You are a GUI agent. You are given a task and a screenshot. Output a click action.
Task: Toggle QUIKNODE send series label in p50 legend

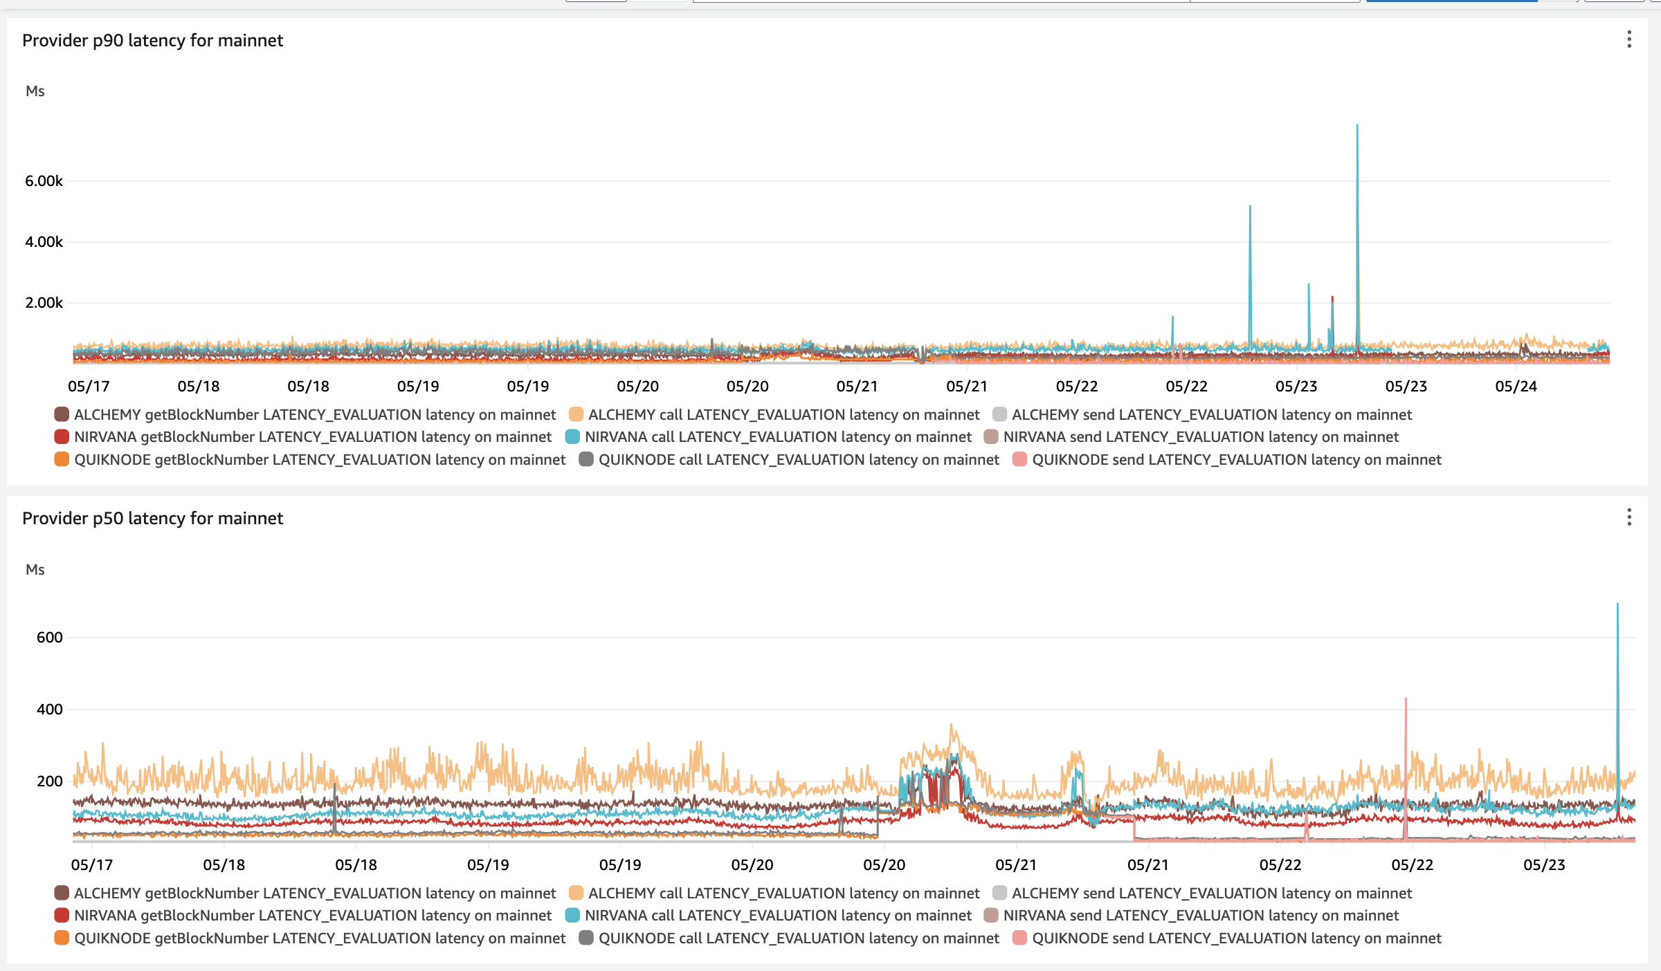pos(1237,938)
